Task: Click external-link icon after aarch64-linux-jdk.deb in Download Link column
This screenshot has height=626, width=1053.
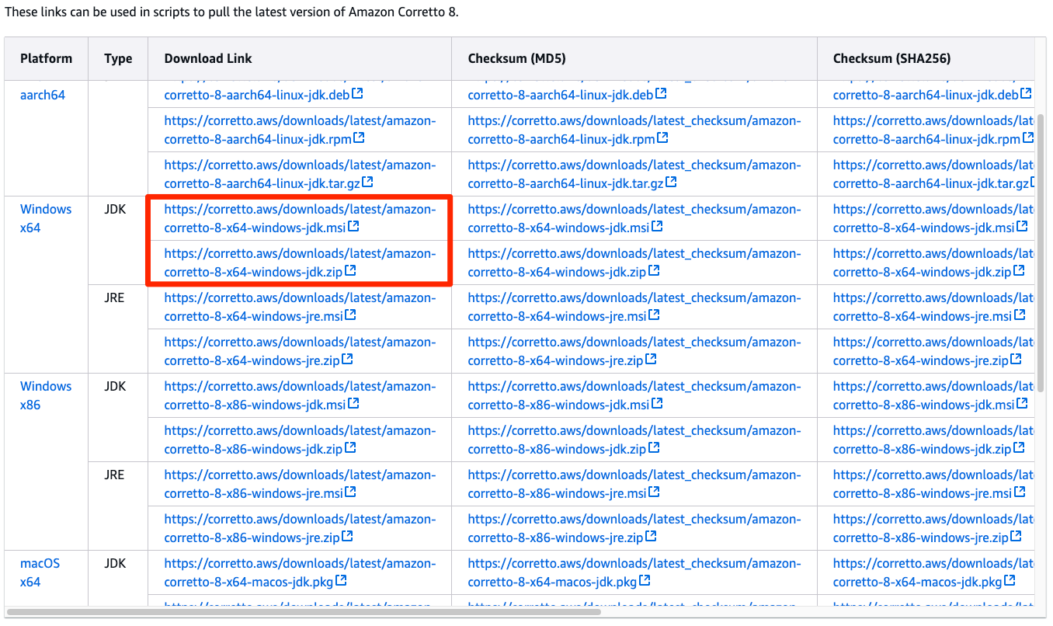Action: 357,94
